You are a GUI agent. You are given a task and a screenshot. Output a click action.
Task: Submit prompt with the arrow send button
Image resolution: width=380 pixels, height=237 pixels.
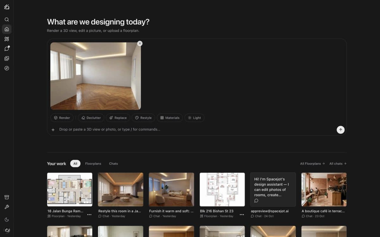click(340, 130)
